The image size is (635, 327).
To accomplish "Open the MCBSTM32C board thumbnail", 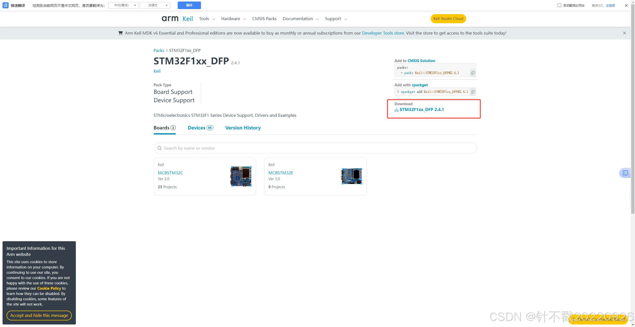I will pyautogui.click(x=241, y=176).
